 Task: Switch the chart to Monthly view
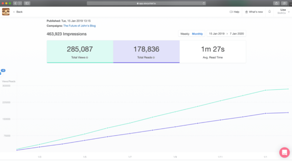pyautogui.click(x=197, y=34)
